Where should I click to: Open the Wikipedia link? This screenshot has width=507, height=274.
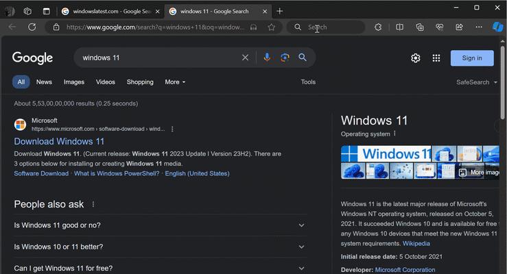(416, 244)
